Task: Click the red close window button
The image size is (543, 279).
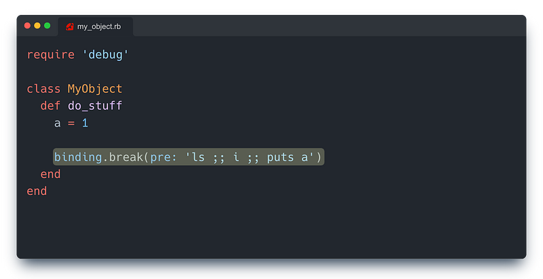Action: [27, 26]
